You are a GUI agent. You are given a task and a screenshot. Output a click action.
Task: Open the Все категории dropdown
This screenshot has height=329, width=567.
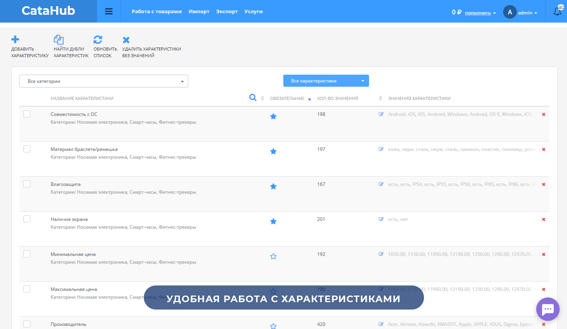[x=104, y=81]
